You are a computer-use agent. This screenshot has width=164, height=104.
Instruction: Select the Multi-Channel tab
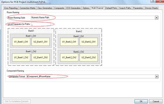[x=97, y=8]
